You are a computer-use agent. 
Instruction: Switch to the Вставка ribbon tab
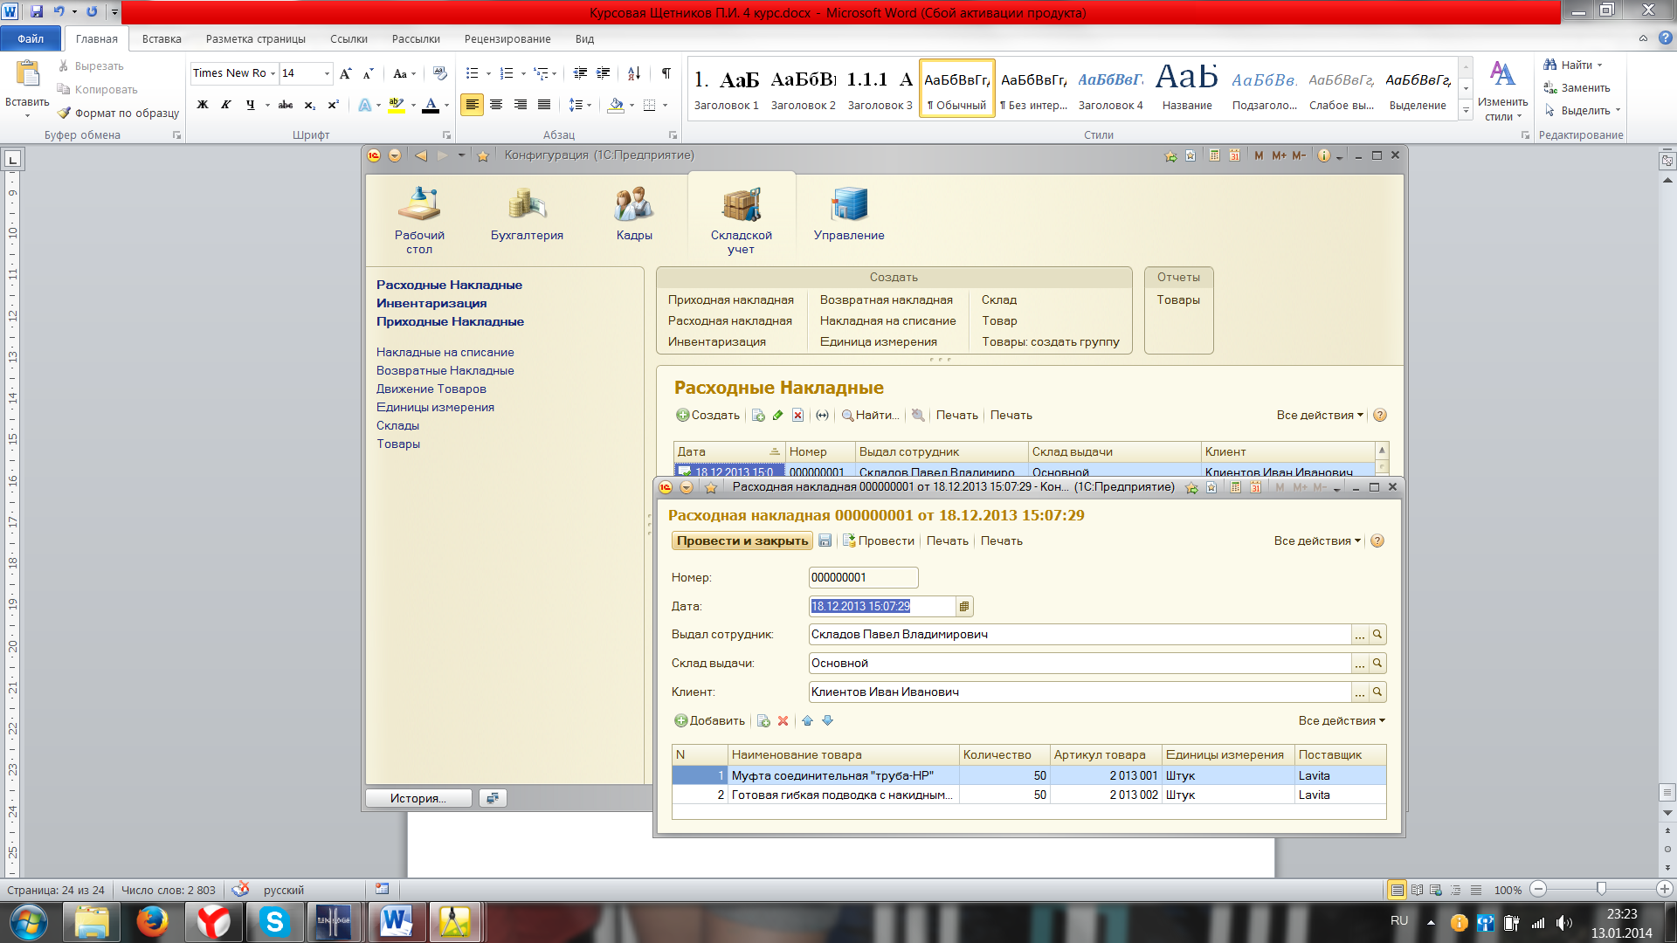point(162,38)
